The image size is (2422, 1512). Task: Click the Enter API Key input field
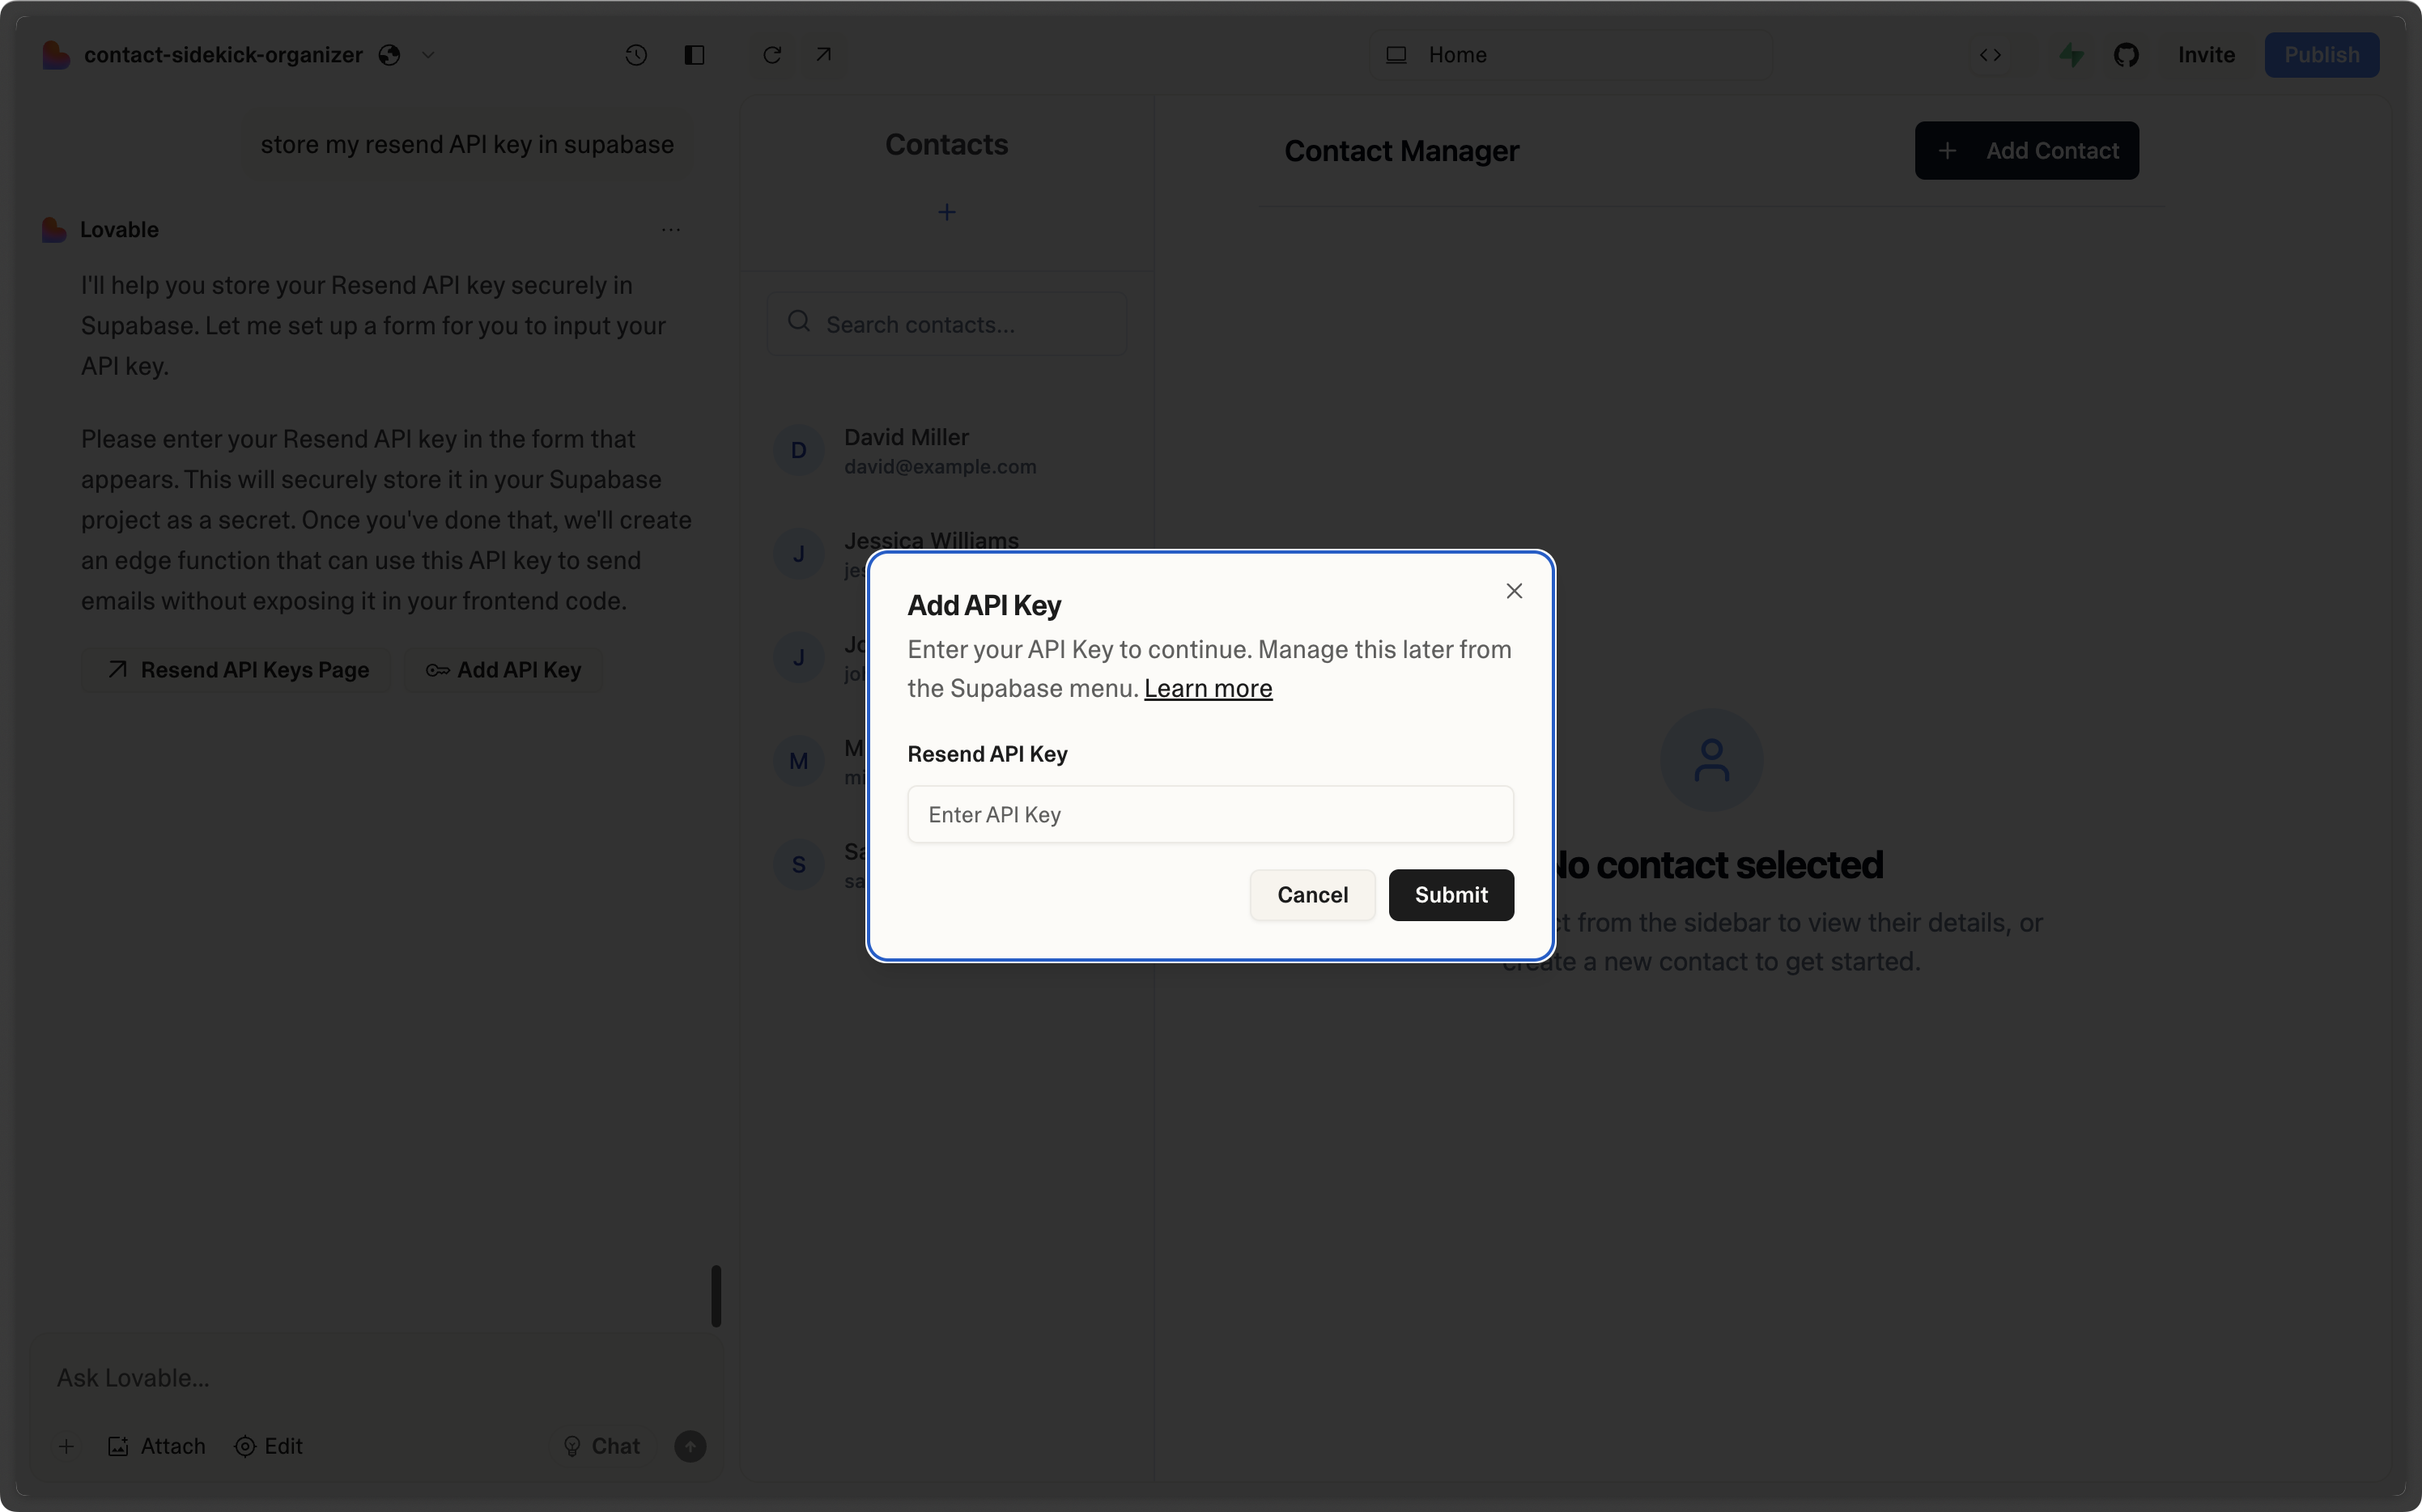[x=1210, y=814]
